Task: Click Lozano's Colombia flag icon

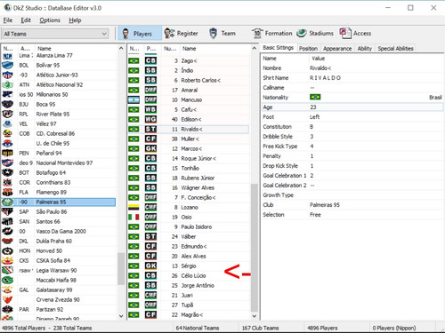Action: tap(133, 207)
